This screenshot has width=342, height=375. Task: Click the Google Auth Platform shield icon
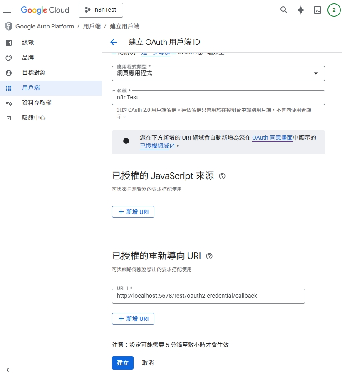[9, 26]
